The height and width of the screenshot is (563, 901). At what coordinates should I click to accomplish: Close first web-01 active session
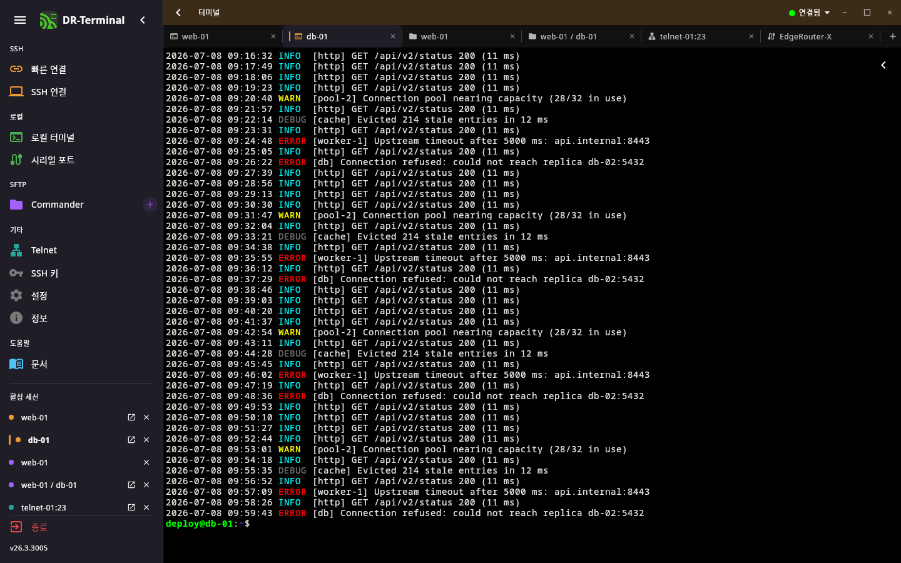[x=146, y=417]
